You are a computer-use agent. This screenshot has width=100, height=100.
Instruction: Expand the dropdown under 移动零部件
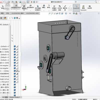point(30,11)
